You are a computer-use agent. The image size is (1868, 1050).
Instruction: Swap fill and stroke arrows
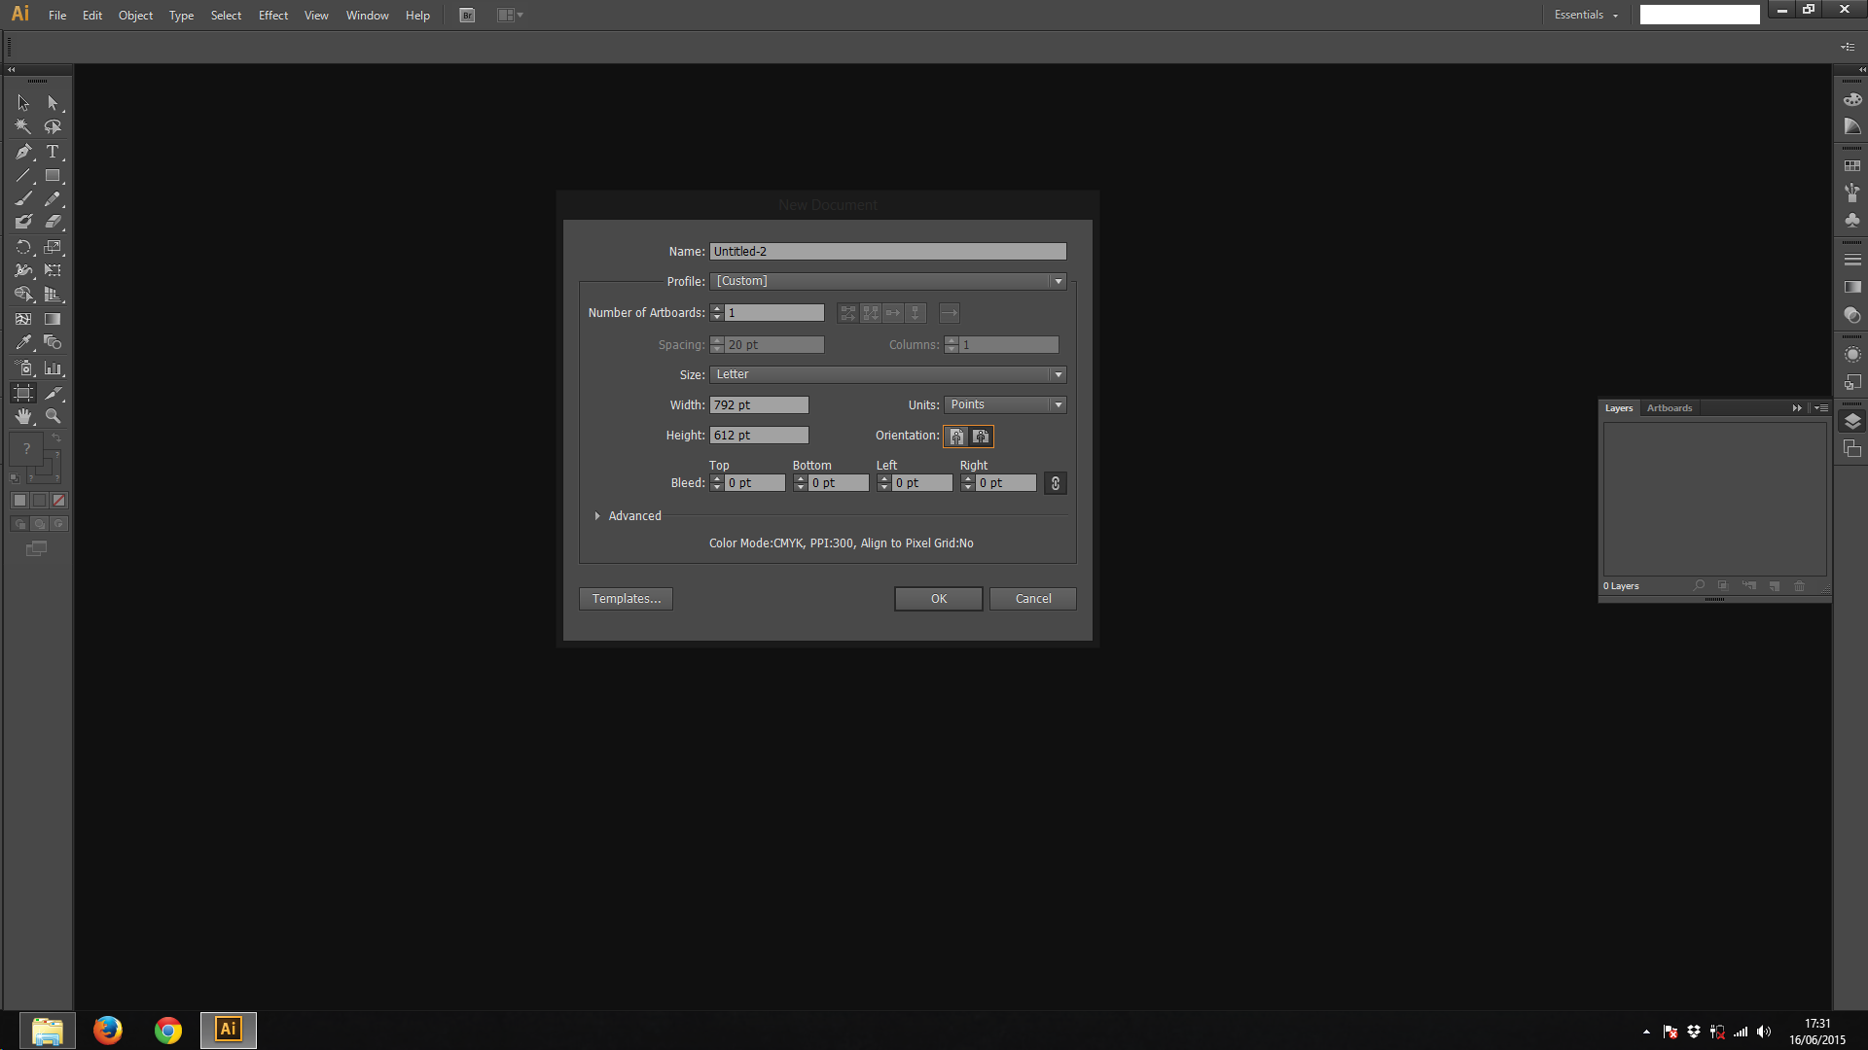point(56,438)
